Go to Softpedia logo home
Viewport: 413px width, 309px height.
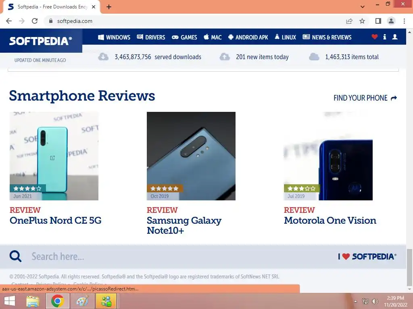pyautogui.click(x=41, y=41)
